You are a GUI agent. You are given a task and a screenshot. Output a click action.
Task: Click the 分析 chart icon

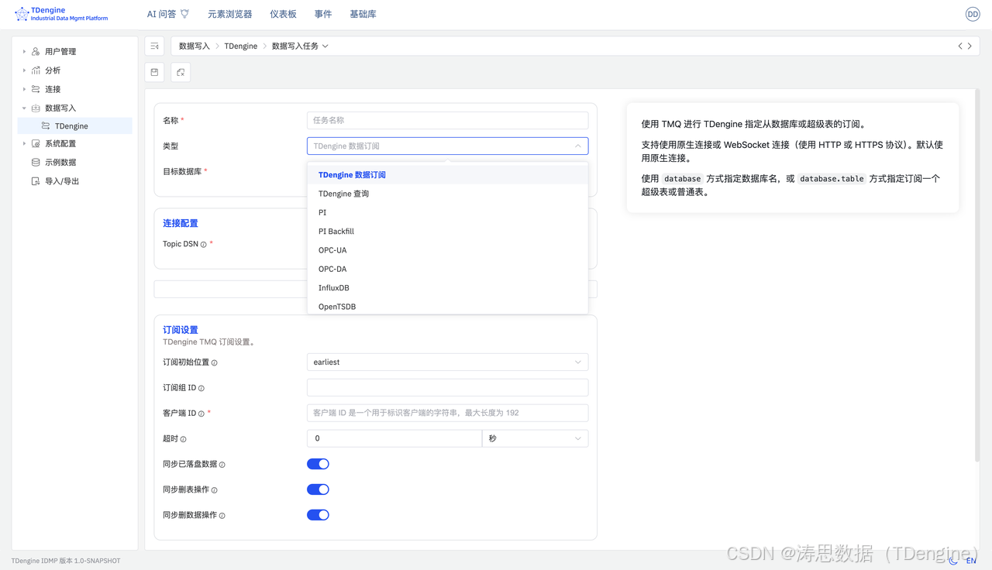[x=36, y=70]
